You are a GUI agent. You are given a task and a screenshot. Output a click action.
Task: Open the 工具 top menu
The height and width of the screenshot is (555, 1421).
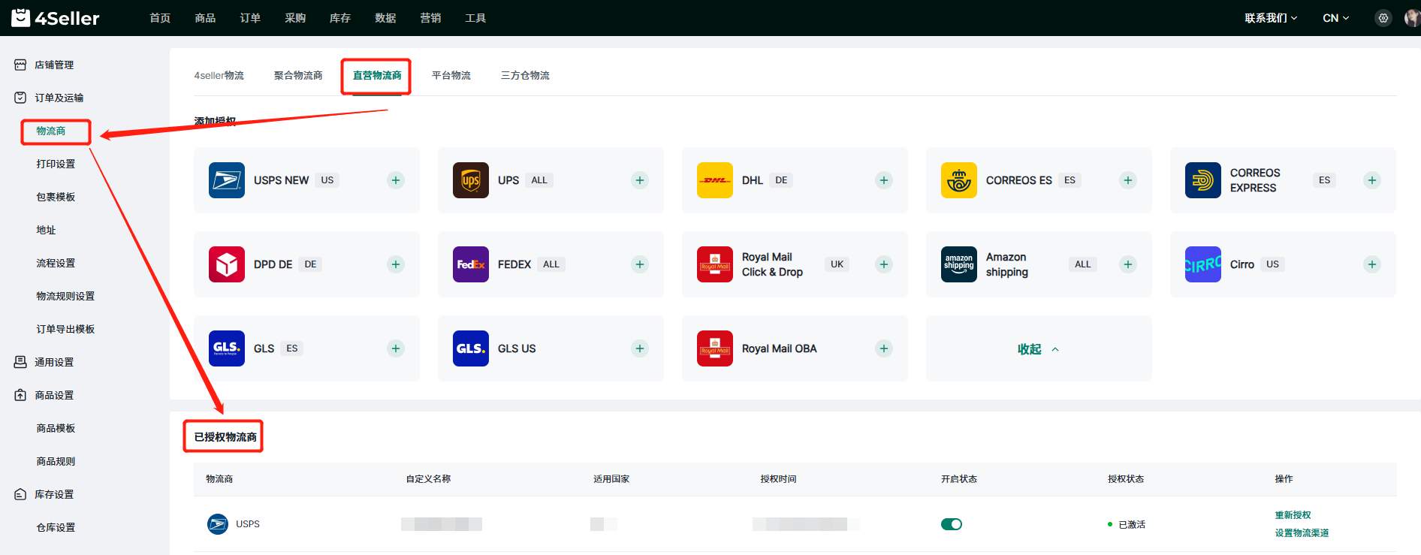pos(475,18)
